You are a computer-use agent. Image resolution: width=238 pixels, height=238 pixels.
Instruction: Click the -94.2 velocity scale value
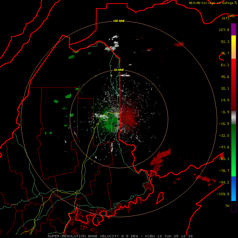[x=224, y=182]
